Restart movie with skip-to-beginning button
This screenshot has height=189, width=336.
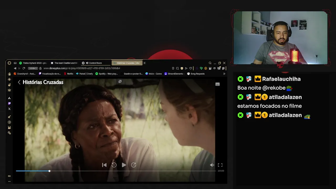104,165
